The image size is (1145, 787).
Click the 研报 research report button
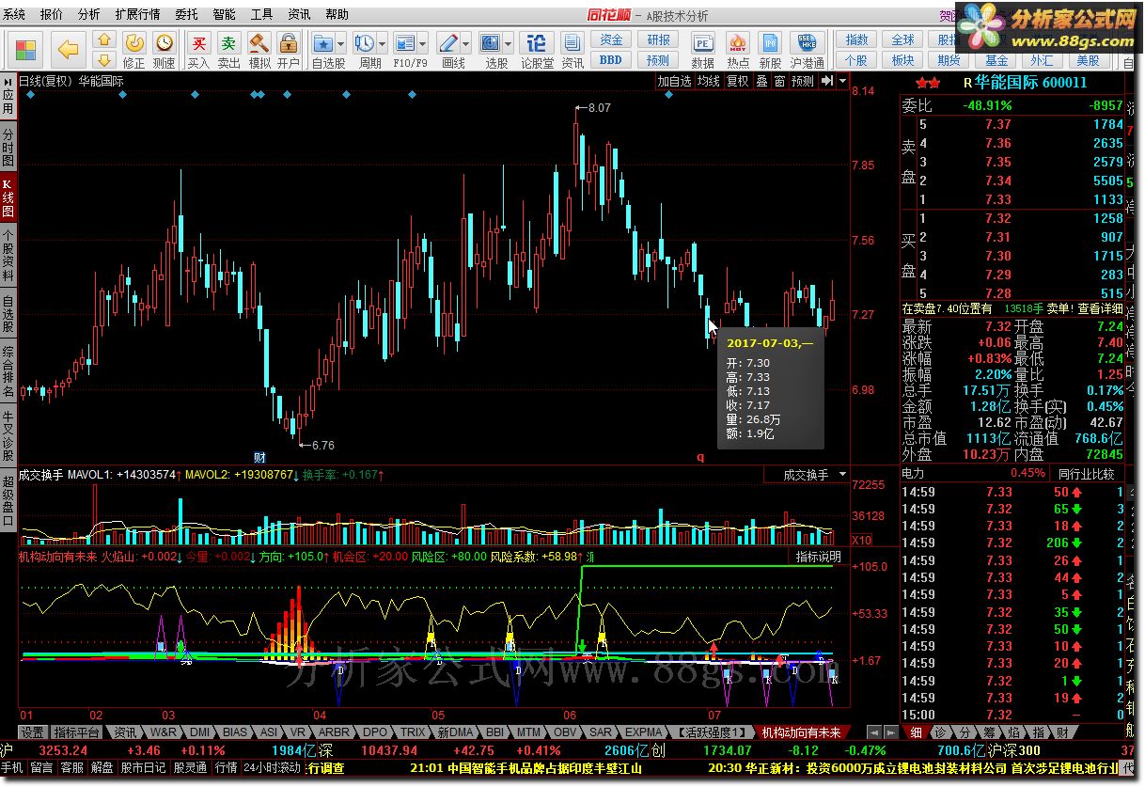(658, 39)
